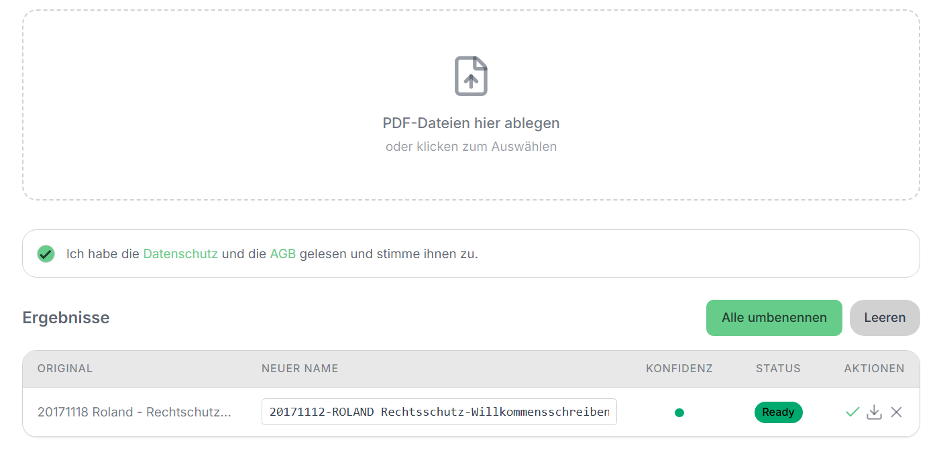Screen dimensions: 939x456
Task: Click the AKTIONEN column header
Action: [875, 368]
